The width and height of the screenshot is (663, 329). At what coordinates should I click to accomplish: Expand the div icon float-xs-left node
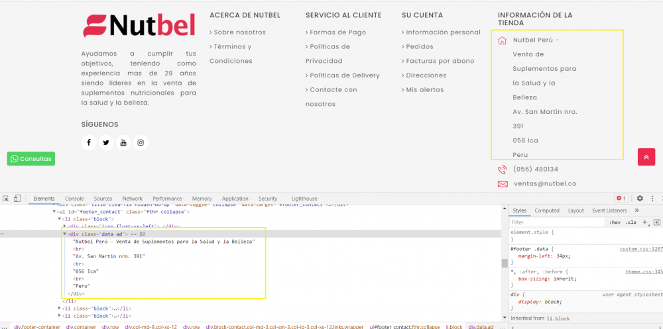[64, 226]
